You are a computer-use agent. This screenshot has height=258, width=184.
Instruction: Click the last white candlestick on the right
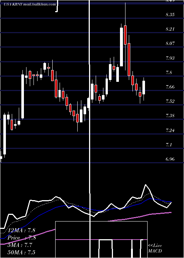click(144, 88)
